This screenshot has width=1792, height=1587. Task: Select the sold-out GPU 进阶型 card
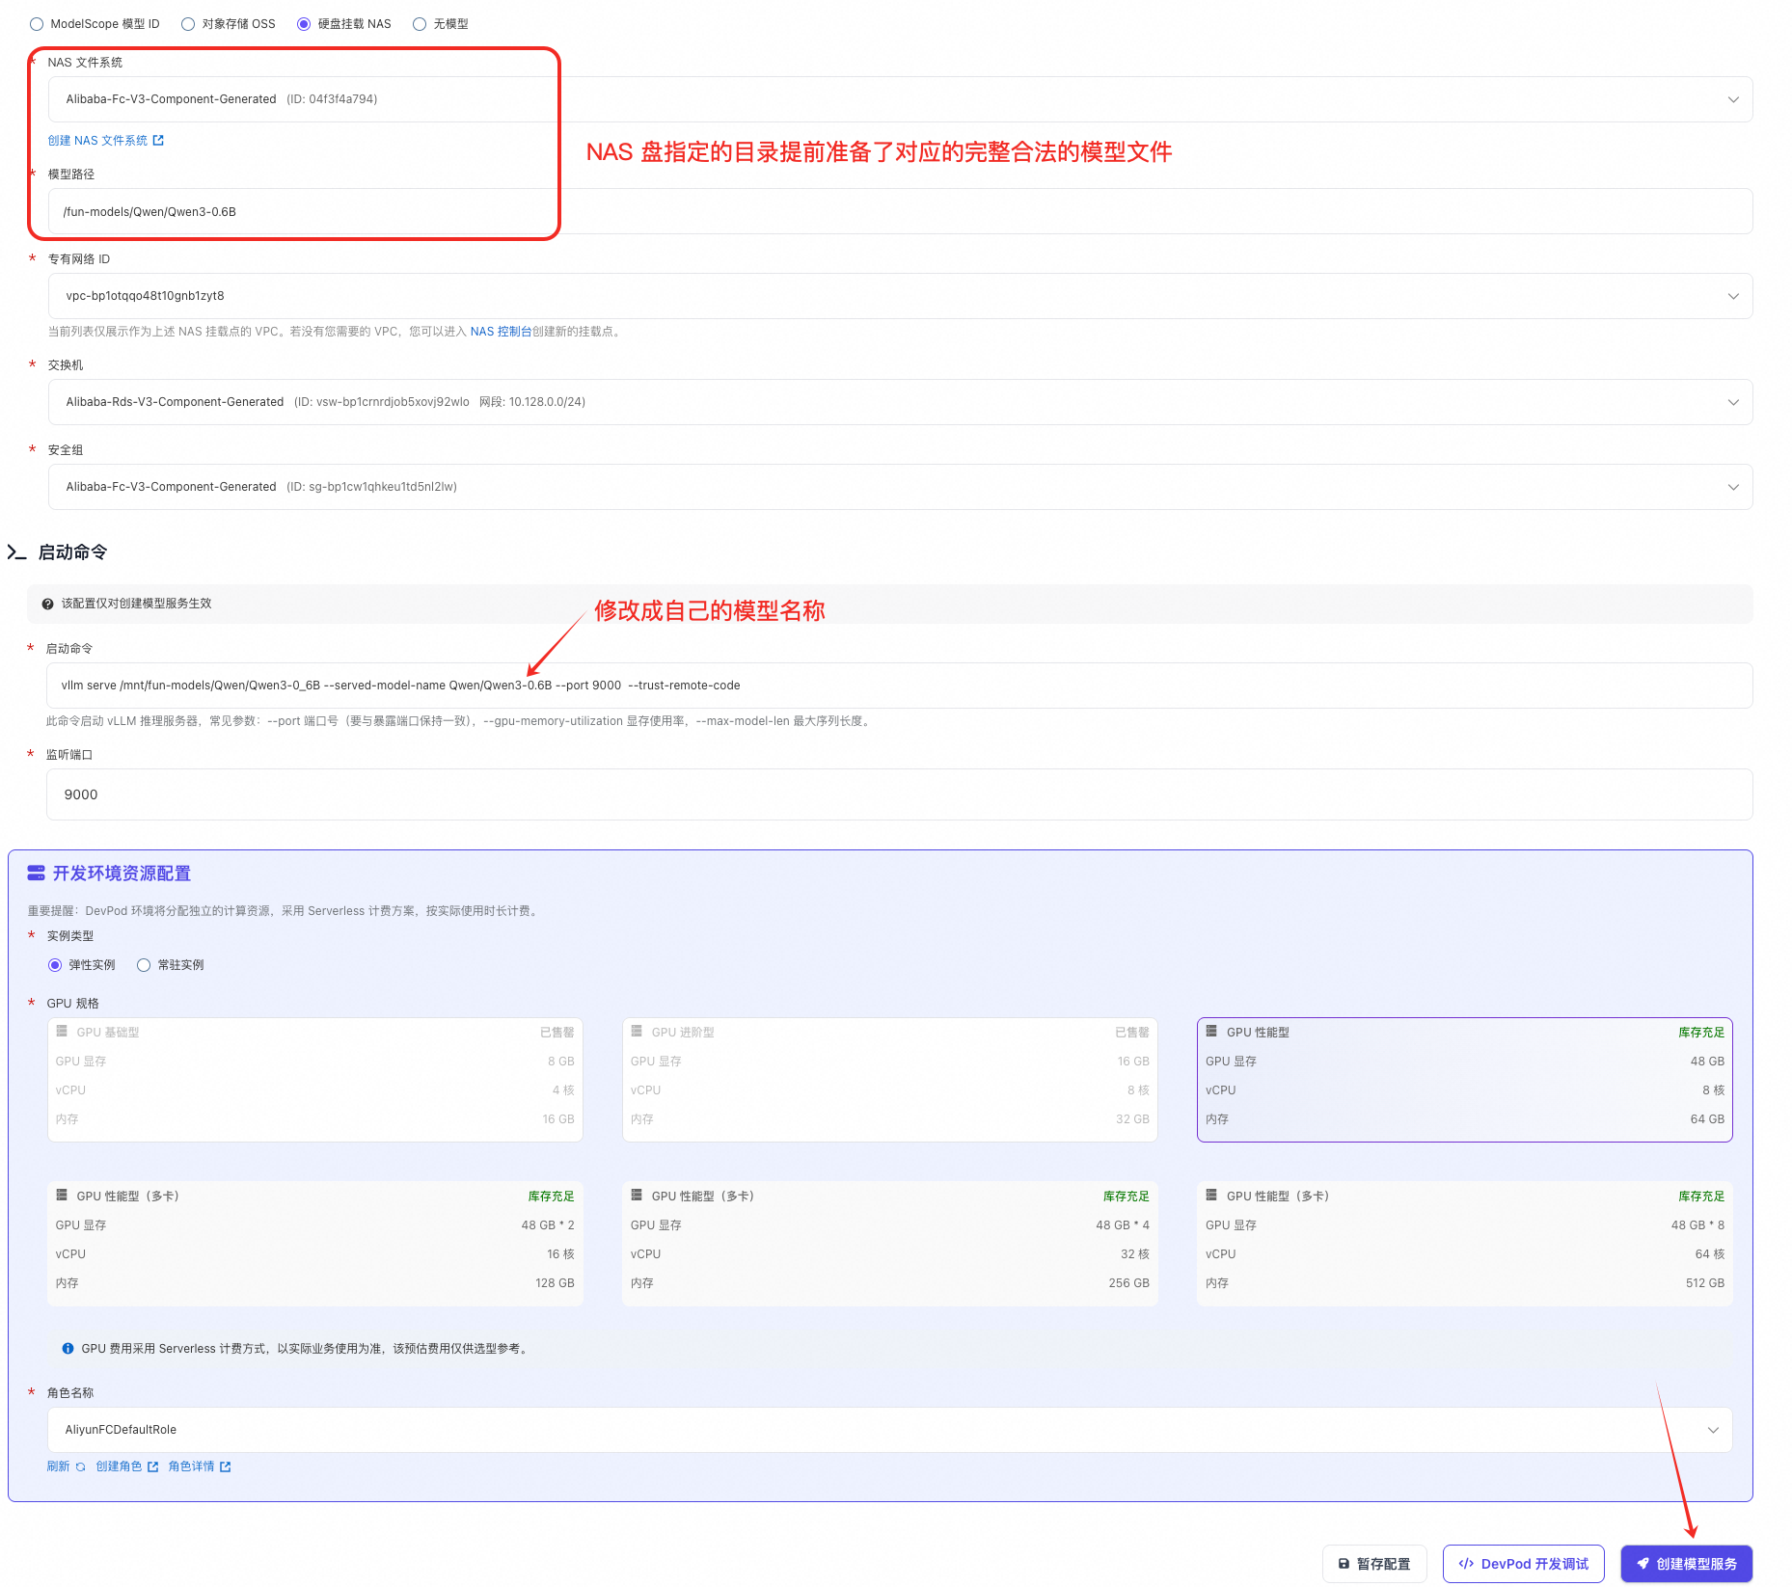[890, 1080]
